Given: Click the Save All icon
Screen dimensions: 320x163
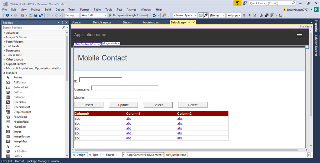Looking at the screenshot, I should point(41,15).
